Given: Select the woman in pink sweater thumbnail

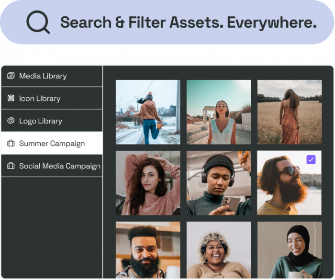Looking at the screenshot, I should tap(148, 183).
